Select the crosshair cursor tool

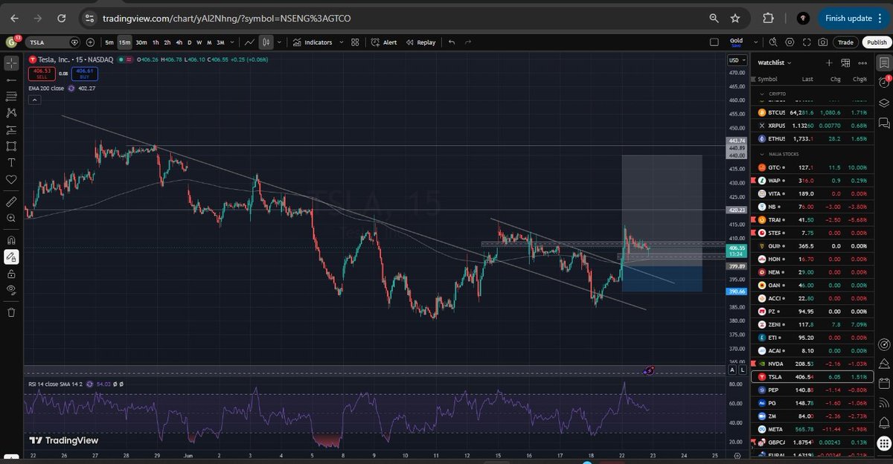11,62
